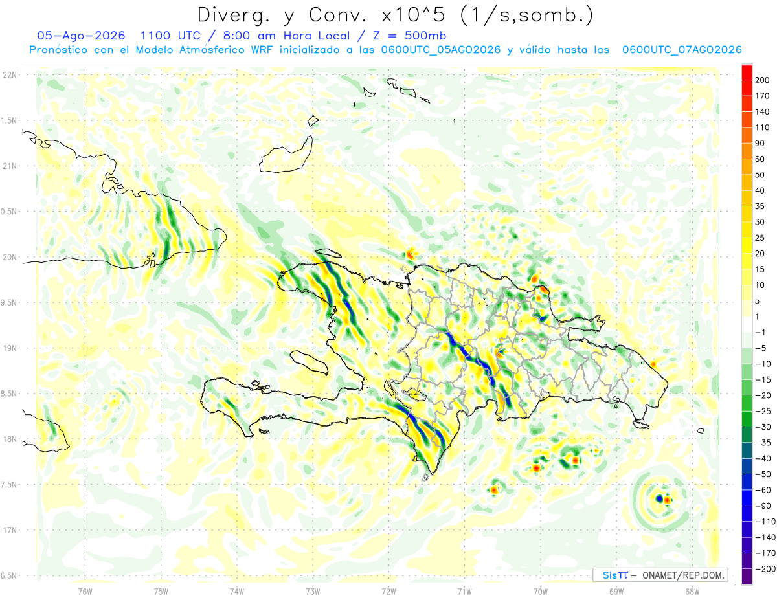The image size is (777, 600).
Task: Click the topmost red swatch of the color scale
Action: point(747,72)
